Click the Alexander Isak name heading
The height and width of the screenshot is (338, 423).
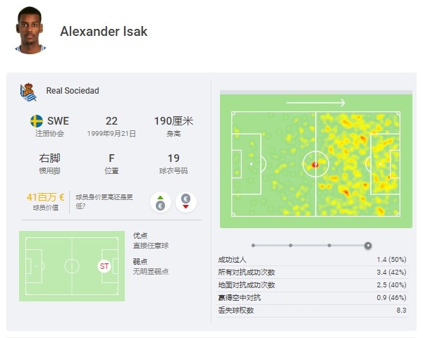104,31
